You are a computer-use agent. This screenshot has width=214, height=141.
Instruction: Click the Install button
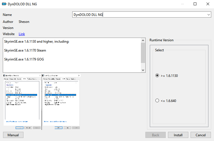178,135
